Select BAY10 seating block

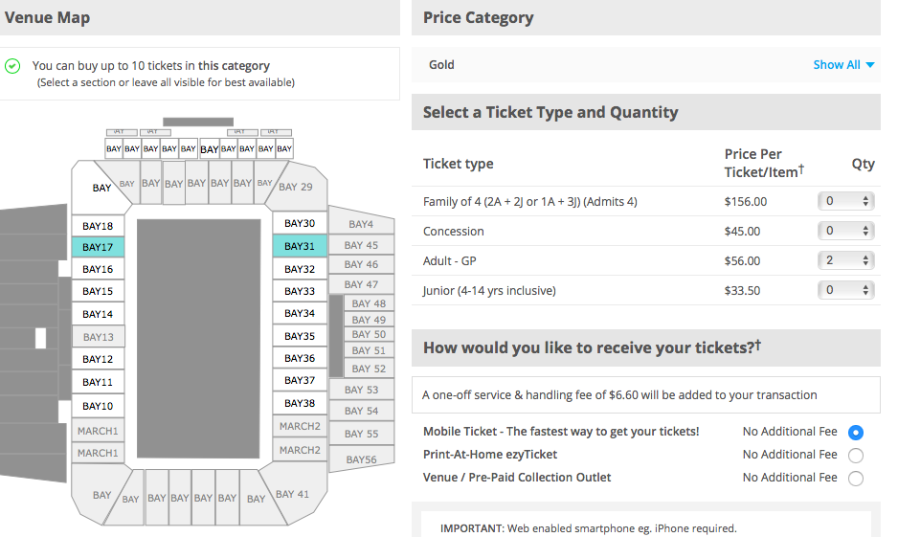tap(98, 406)
